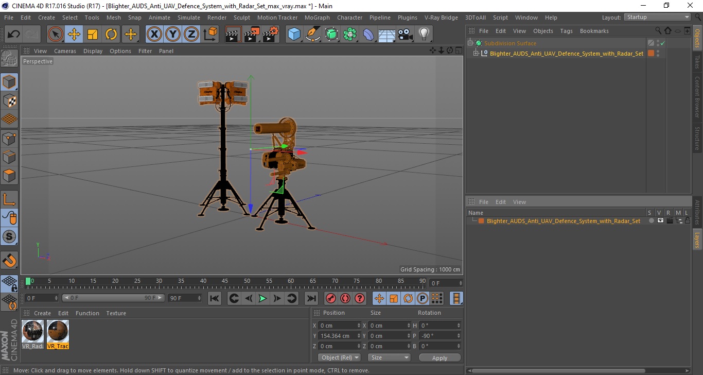Screen dimensions: 703x375
Task: Add a Cube primitive object
Action: tap(294, 35)
